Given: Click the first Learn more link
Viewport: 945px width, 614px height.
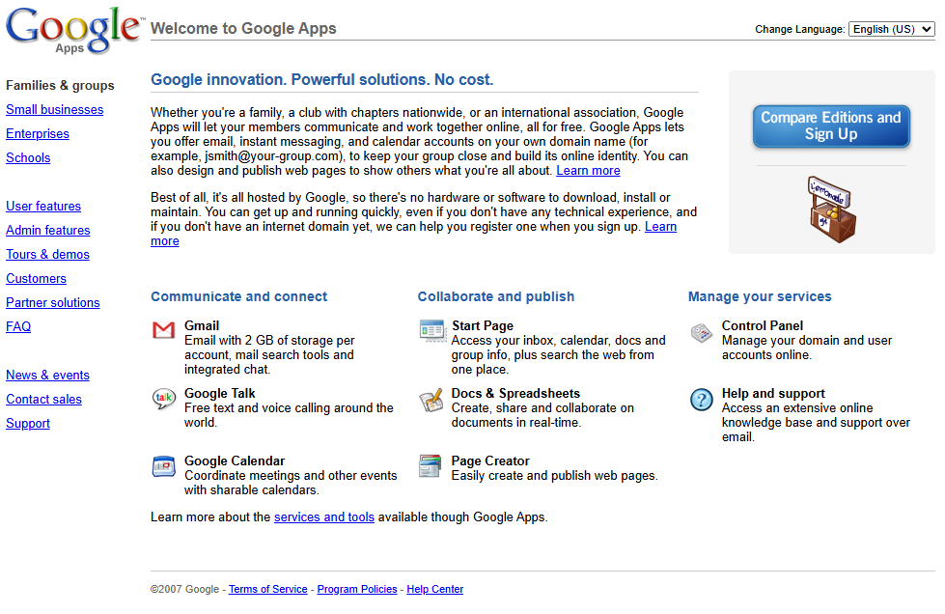Looking at the screenshot, I should click(588, 170).
